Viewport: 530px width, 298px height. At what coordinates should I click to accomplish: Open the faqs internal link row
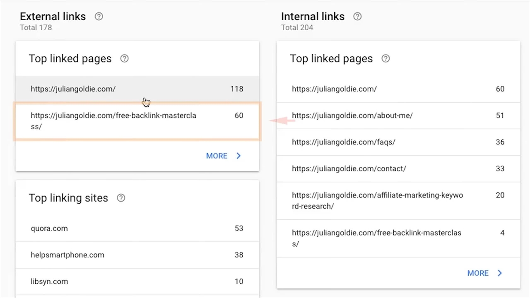click(x=397, y=142)
